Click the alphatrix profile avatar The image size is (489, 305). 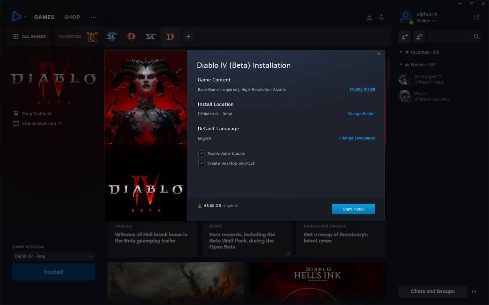tap(406, 17)
